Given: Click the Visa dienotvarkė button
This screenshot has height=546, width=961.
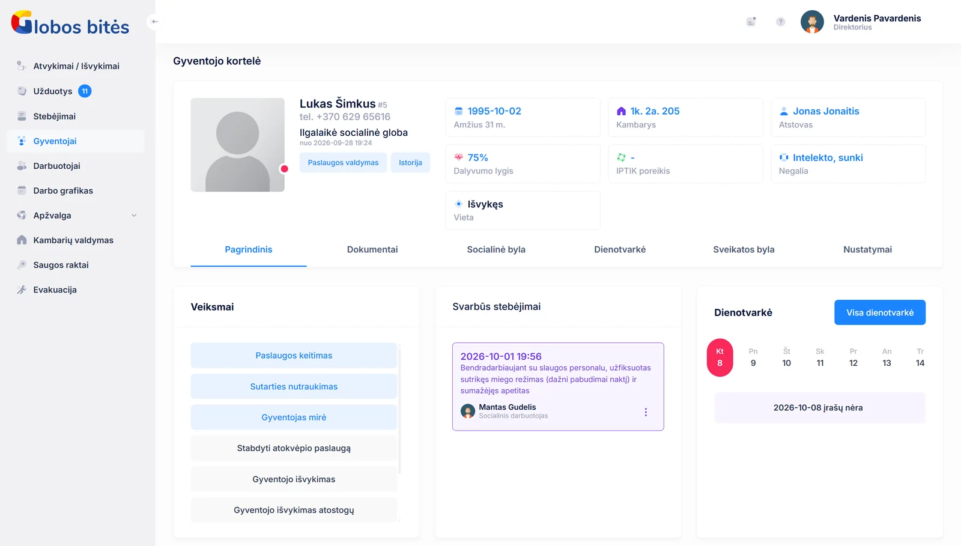Looking at the screenshot, I should coord(880,312).
